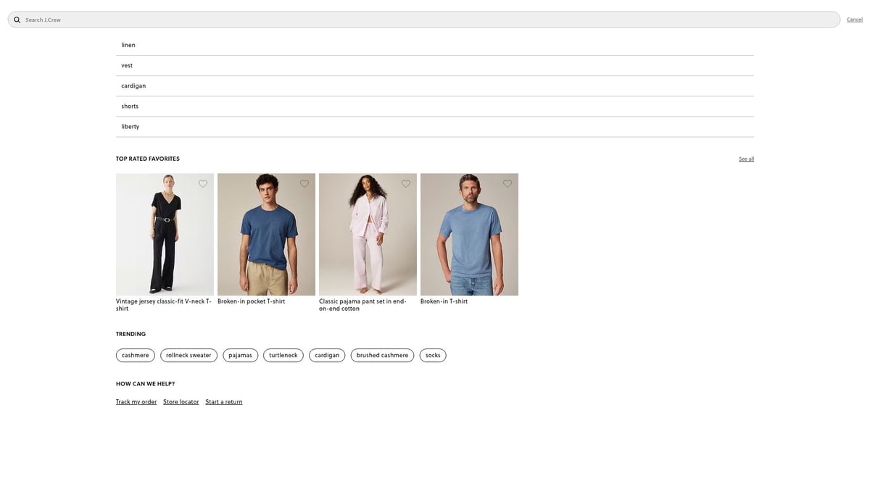Favorite the Vintage jersey V-neck T-shirt heart
870x489 pixels.
[x=203, y=184]
